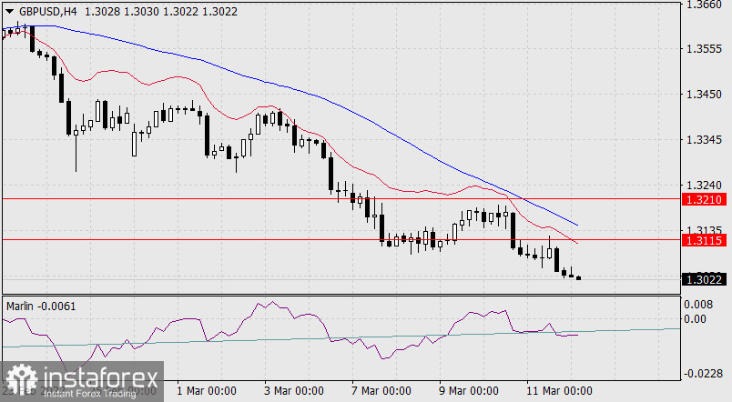This screenshot has width=732, height=402.
Task: Click the 9 Mar 00:00 date label
Action: (469, 391)
